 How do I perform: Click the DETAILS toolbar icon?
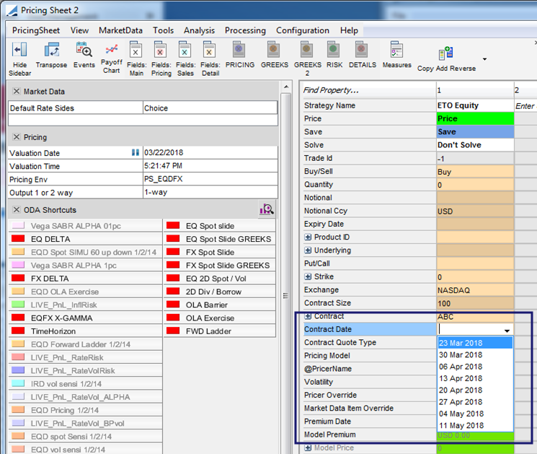[361, 50]
